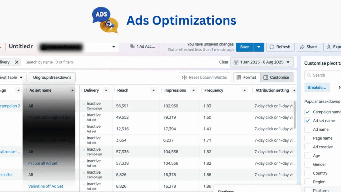Open the m cure all Ad Set link
This screenshot has width=341, height=192.
(43, 163)
